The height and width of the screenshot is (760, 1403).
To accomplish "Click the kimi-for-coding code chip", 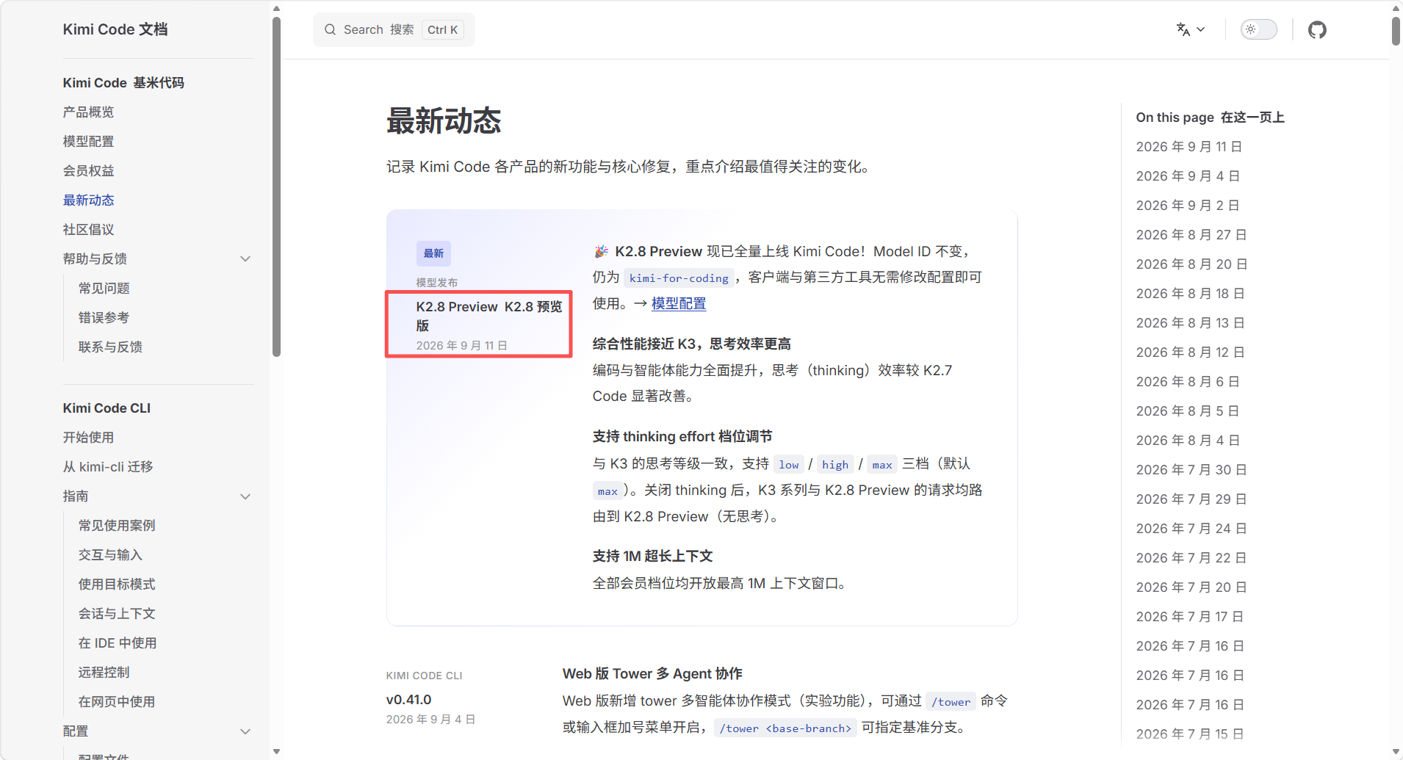I will (679, 278).
